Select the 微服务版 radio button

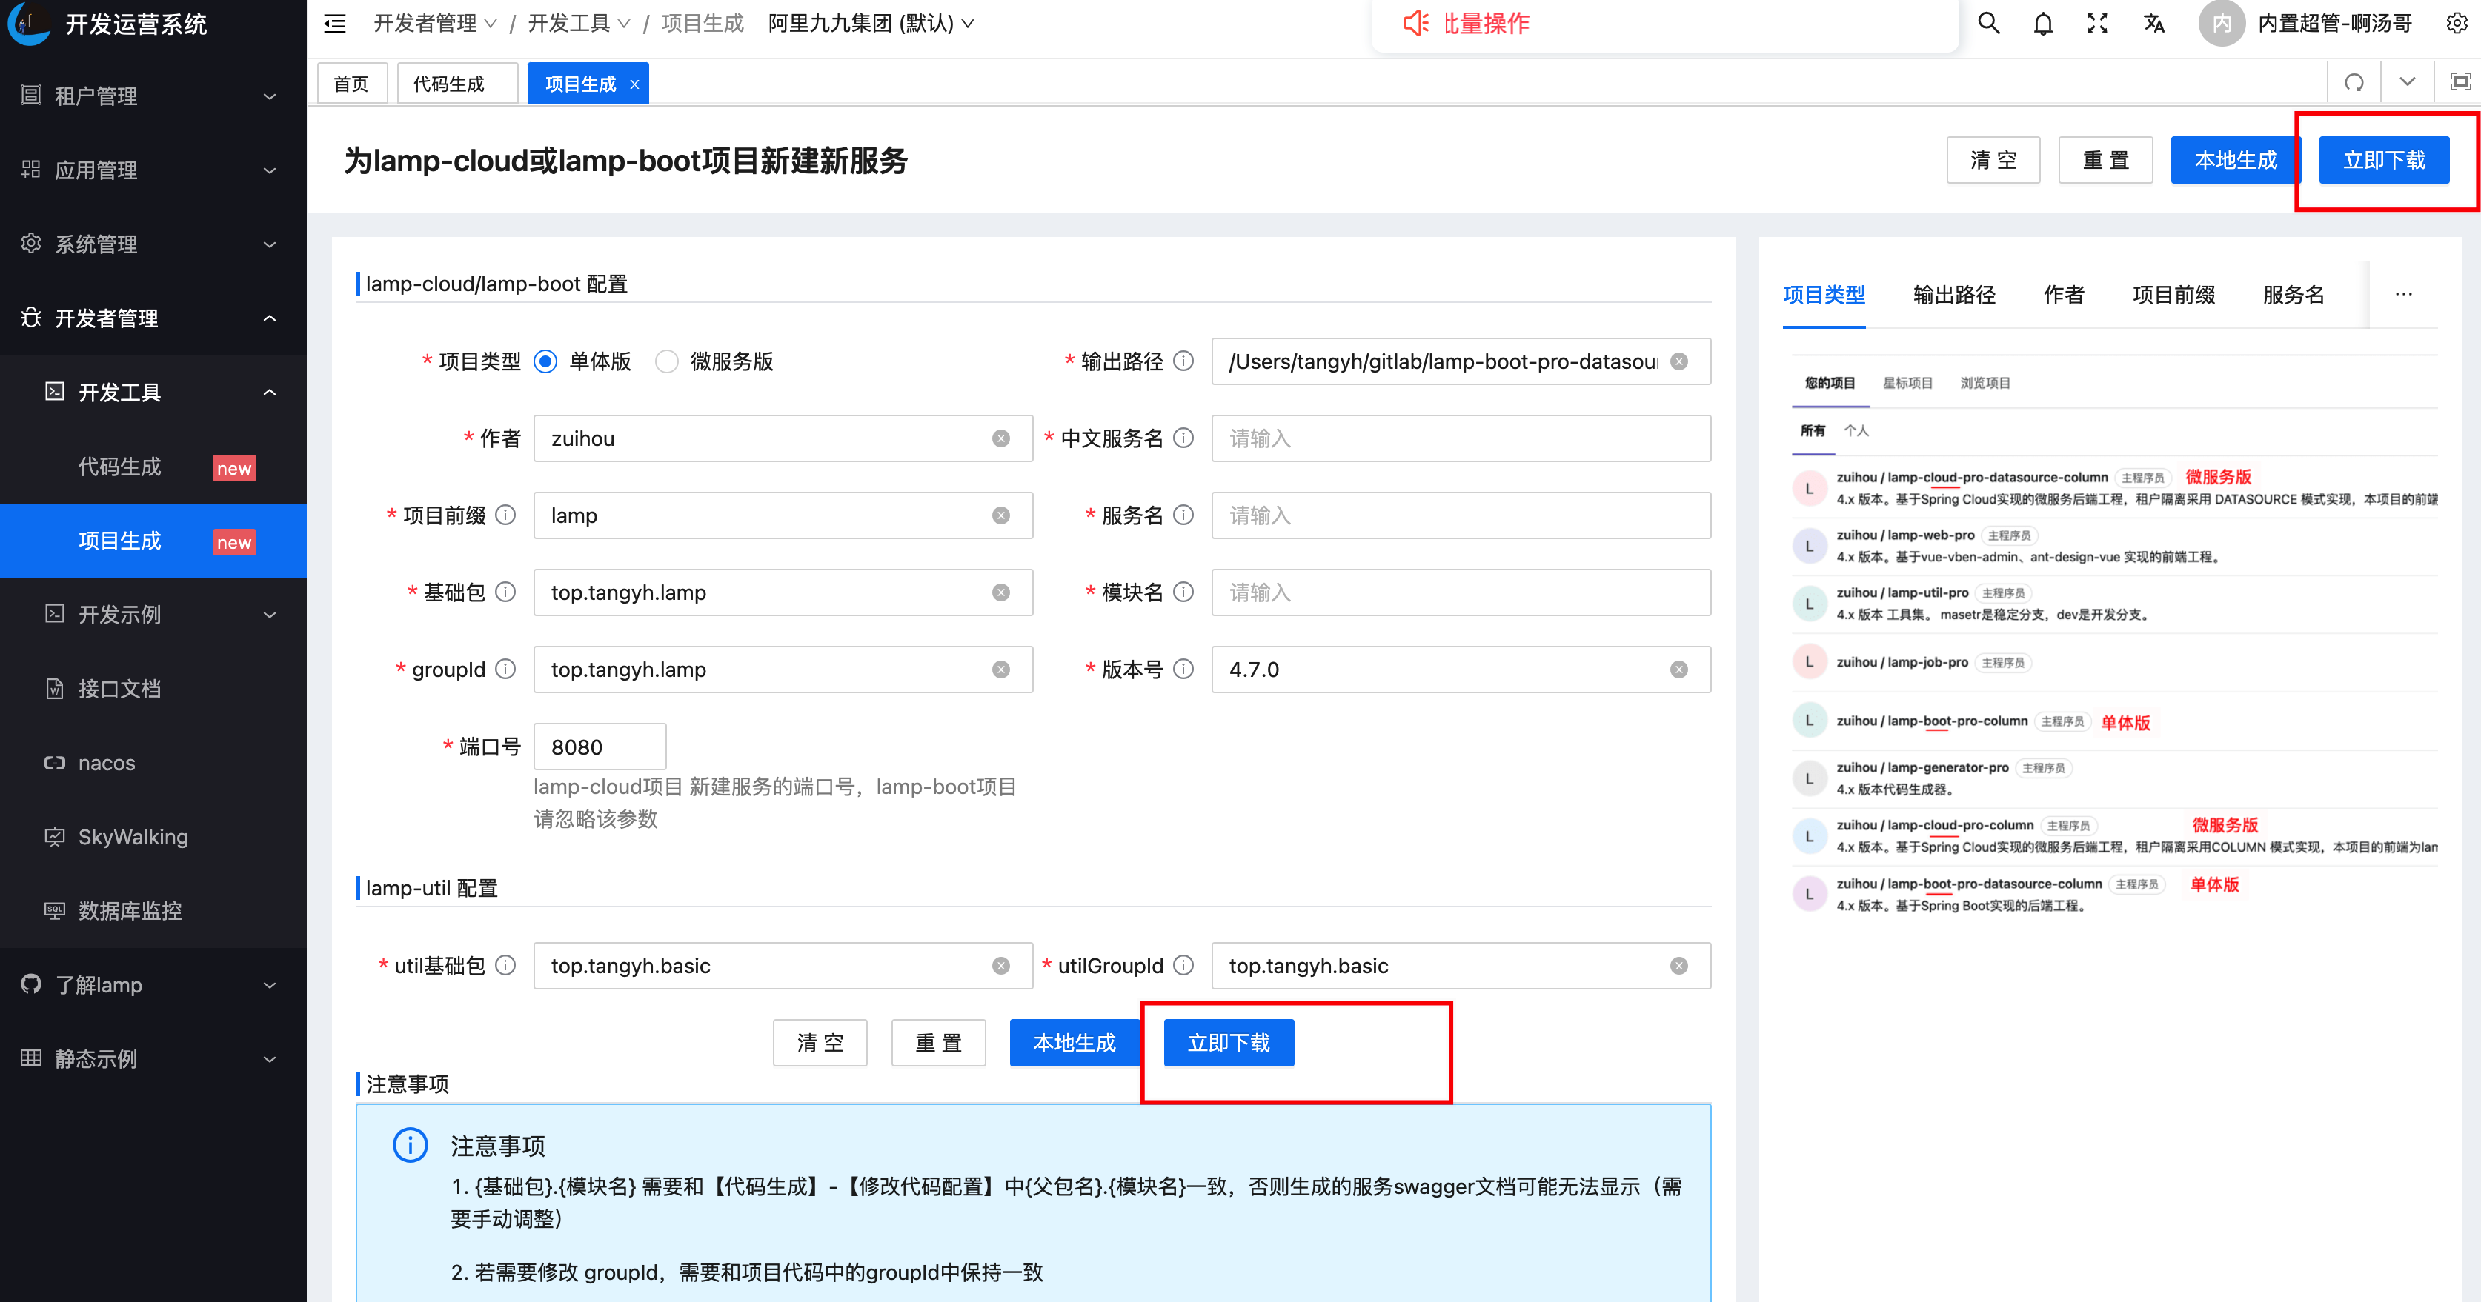tap(666, 362)
